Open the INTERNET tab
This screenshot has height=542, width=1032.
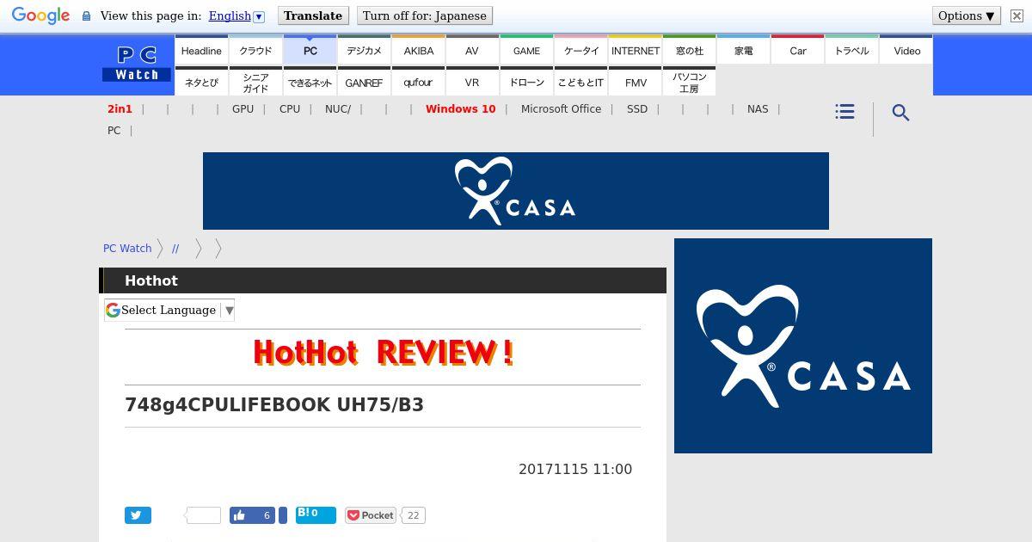coord(635,50)
